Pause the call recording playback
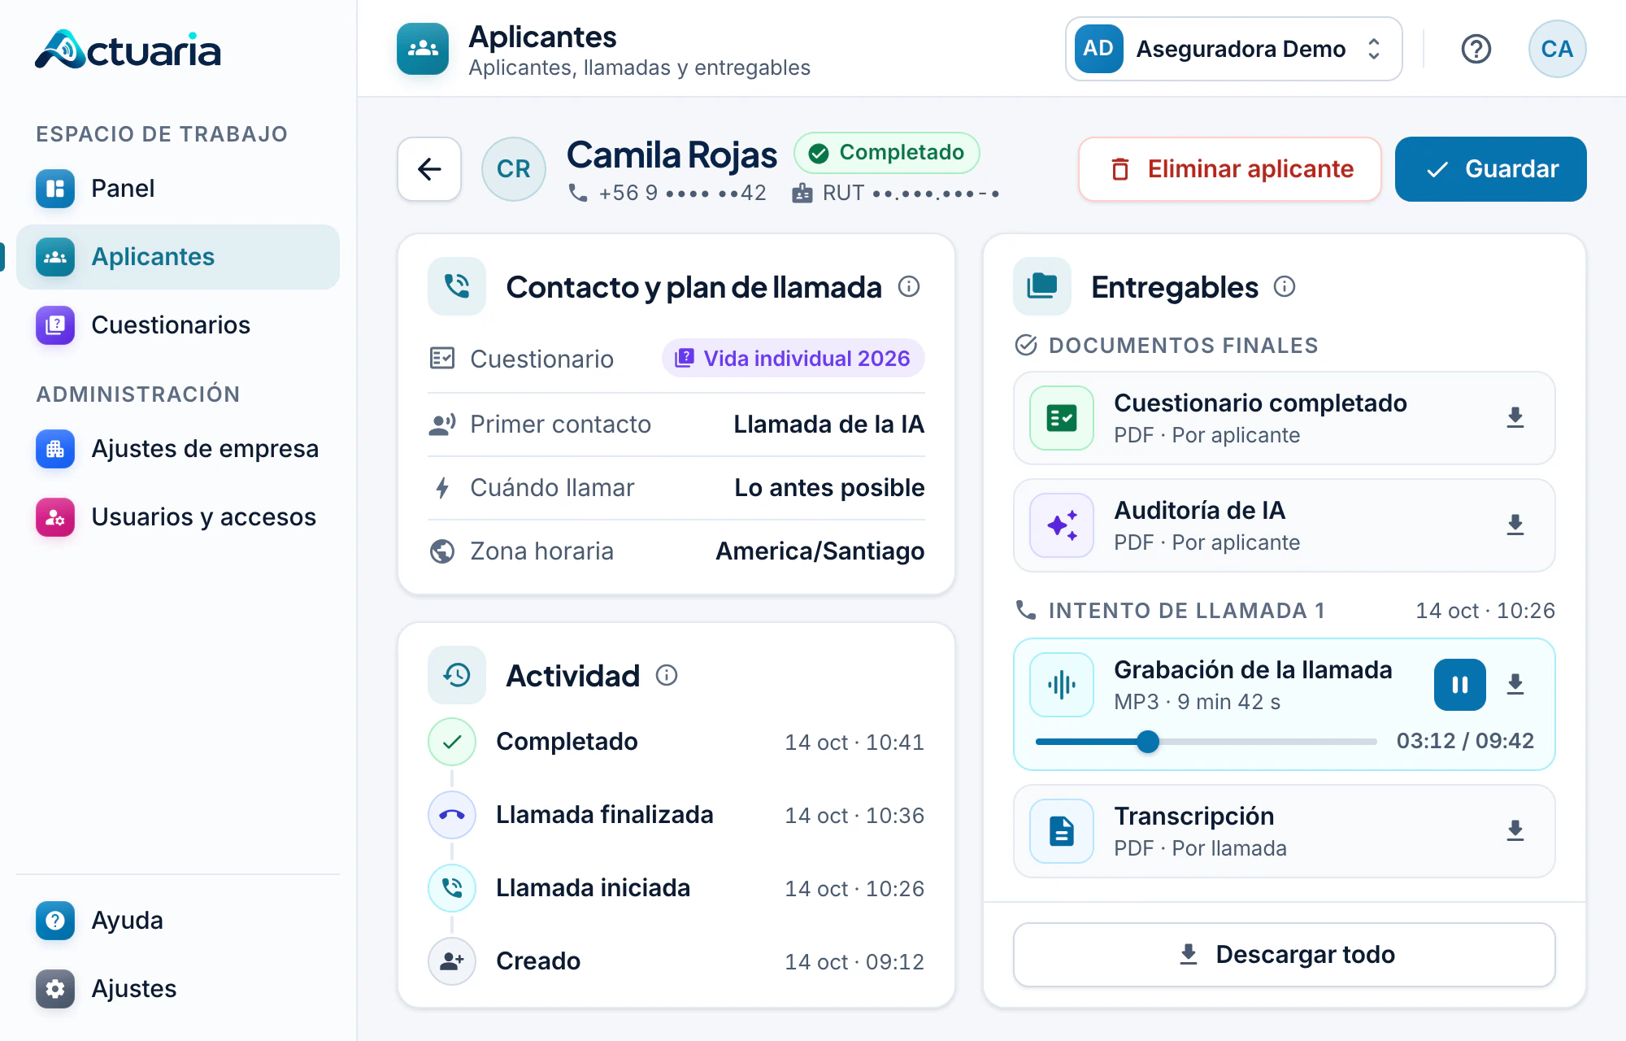Viewport: 1626px width, 1041px height. (x=1459, y=685)
